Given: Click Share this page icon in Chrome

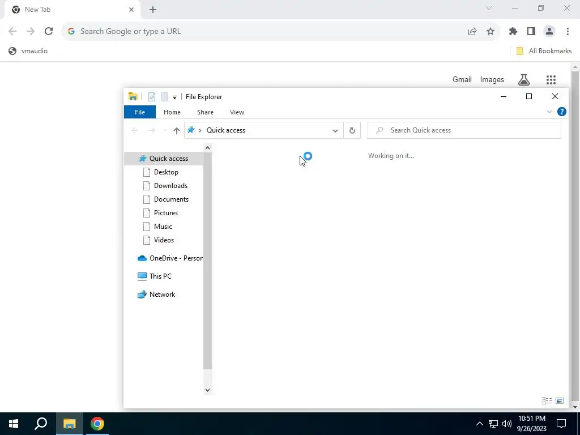Looking at the screenshot, I should 472,32.
